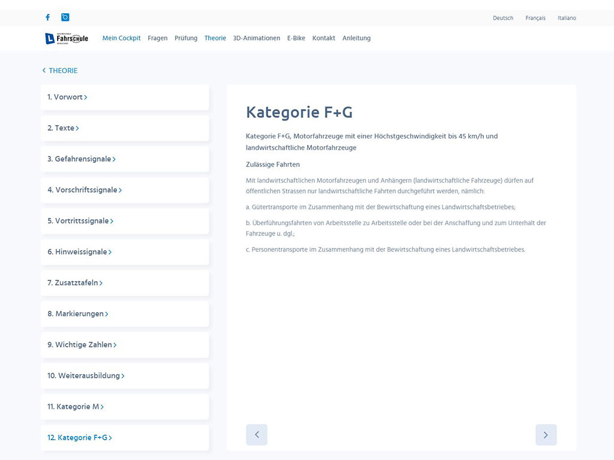This screenshot has width=614, height=460.
Task: Click the Fahrschule logo
Action: (x=67, y=38)
